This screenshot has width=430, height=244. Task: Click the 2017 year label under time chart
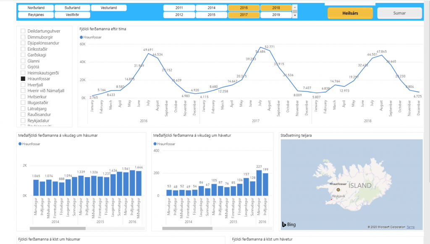coord(256,121)
